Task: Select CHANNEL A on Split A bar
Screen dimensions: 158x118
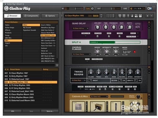Action: coord(102,42)
